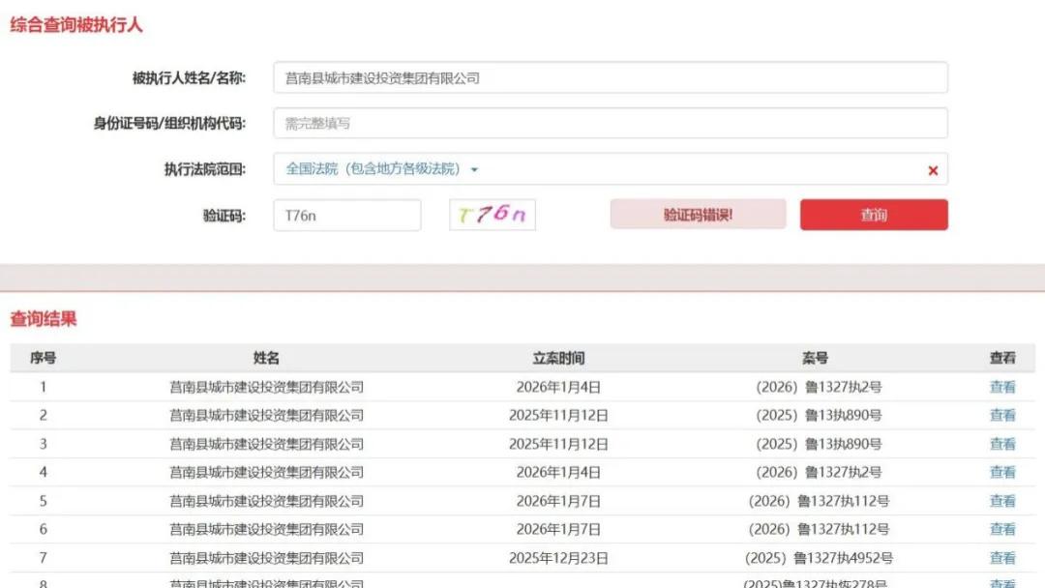Click the 综合查询被执行人 page title

tap(75, 25)
